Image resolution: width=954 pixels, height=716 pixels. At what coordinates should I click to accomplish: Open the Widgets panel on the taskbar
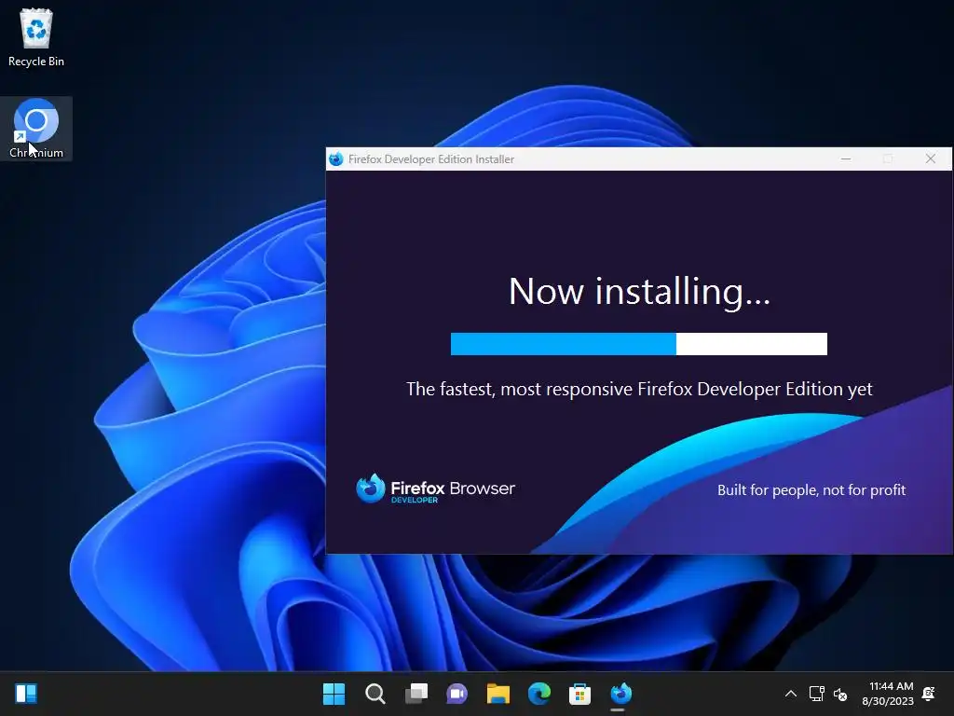coord(26,694)
